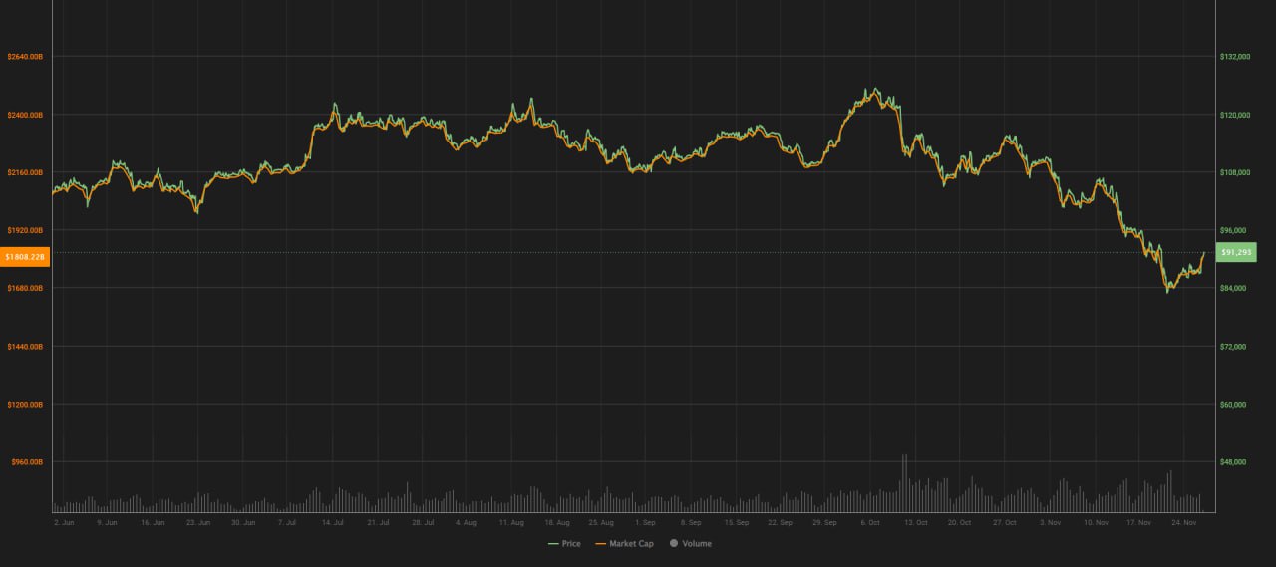Viewport: 1276px width, 567px height.
Task: Click the 27. Oct date label
Action: click(1005, 522)
